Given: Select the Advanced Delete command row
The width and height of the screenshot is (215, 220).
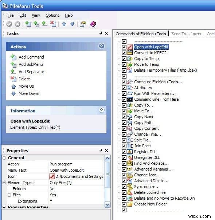Looking at the screenshot, I should point(151,181).
